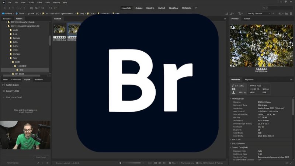Viewport: 295px width, 166px height.
Task: Collapse the DCIM folder in tree
Action: [x=13, y=62]
